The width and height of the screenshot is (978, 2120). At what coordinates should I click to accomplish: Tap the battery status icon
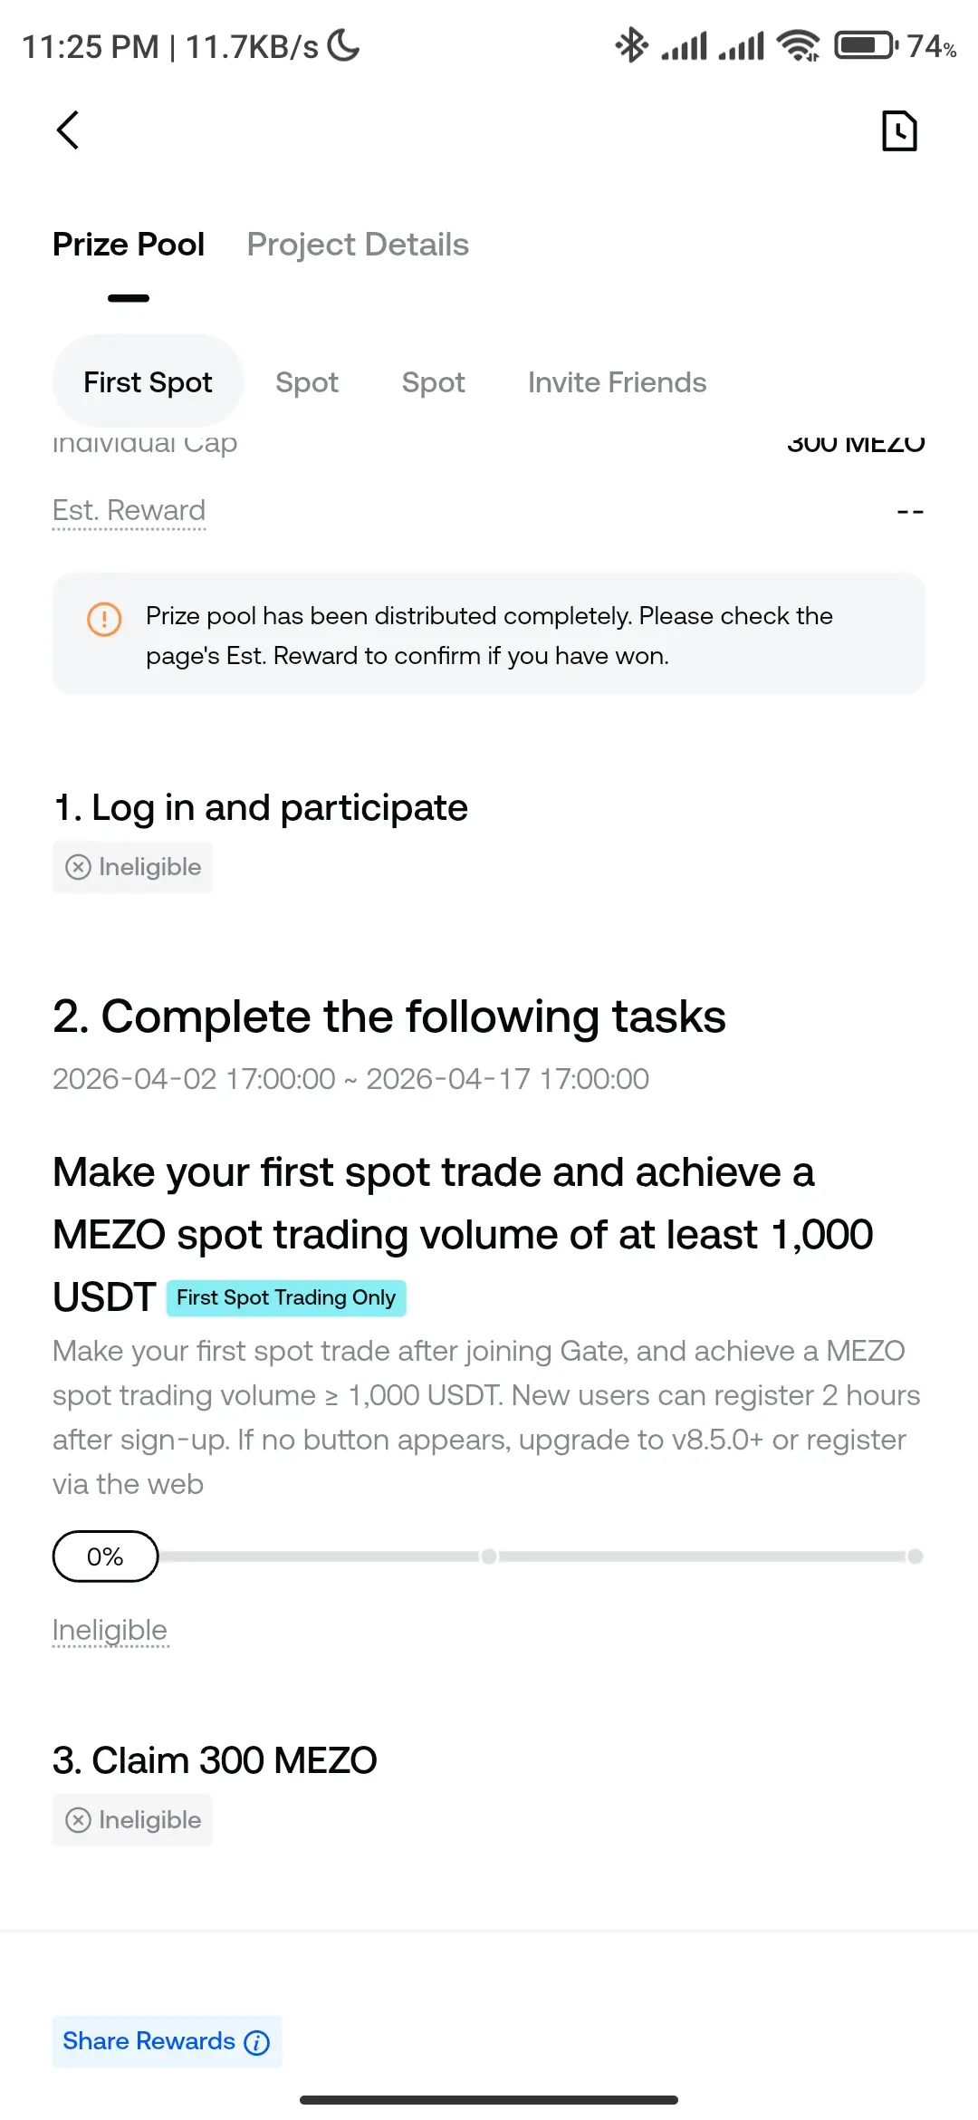(865, 45)
